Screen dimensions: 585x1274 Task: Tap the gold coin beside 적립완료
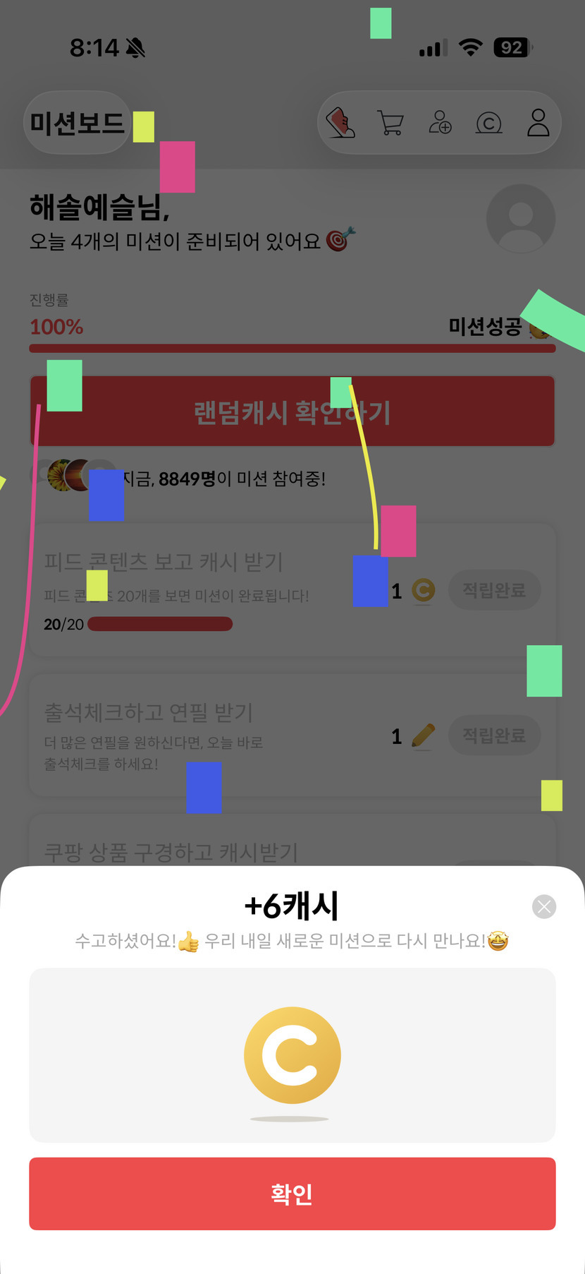(x=423, y=590)
